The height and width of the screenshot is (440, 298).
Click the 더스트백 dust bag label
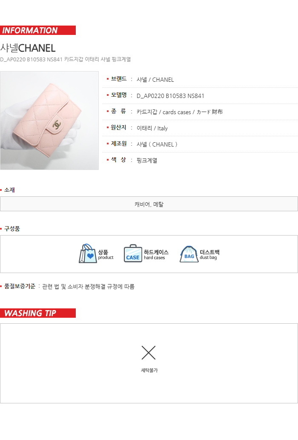(209, 255)
